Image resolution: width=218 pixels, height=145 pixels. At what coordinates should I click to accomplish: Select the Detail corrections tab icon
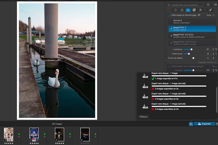click(x=188, y=10)
